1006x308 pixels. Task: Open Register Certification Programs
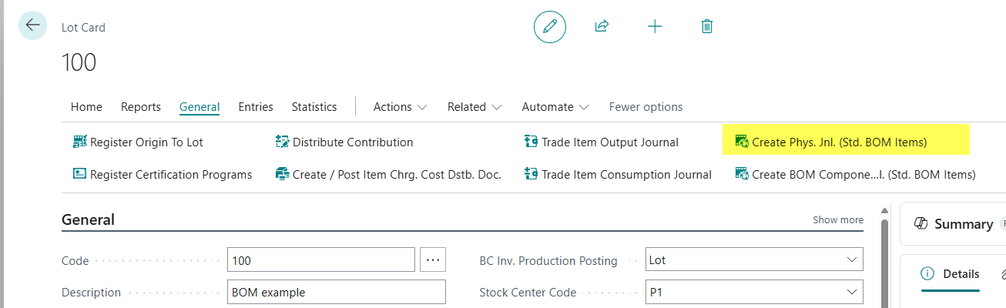pos(163,175)
